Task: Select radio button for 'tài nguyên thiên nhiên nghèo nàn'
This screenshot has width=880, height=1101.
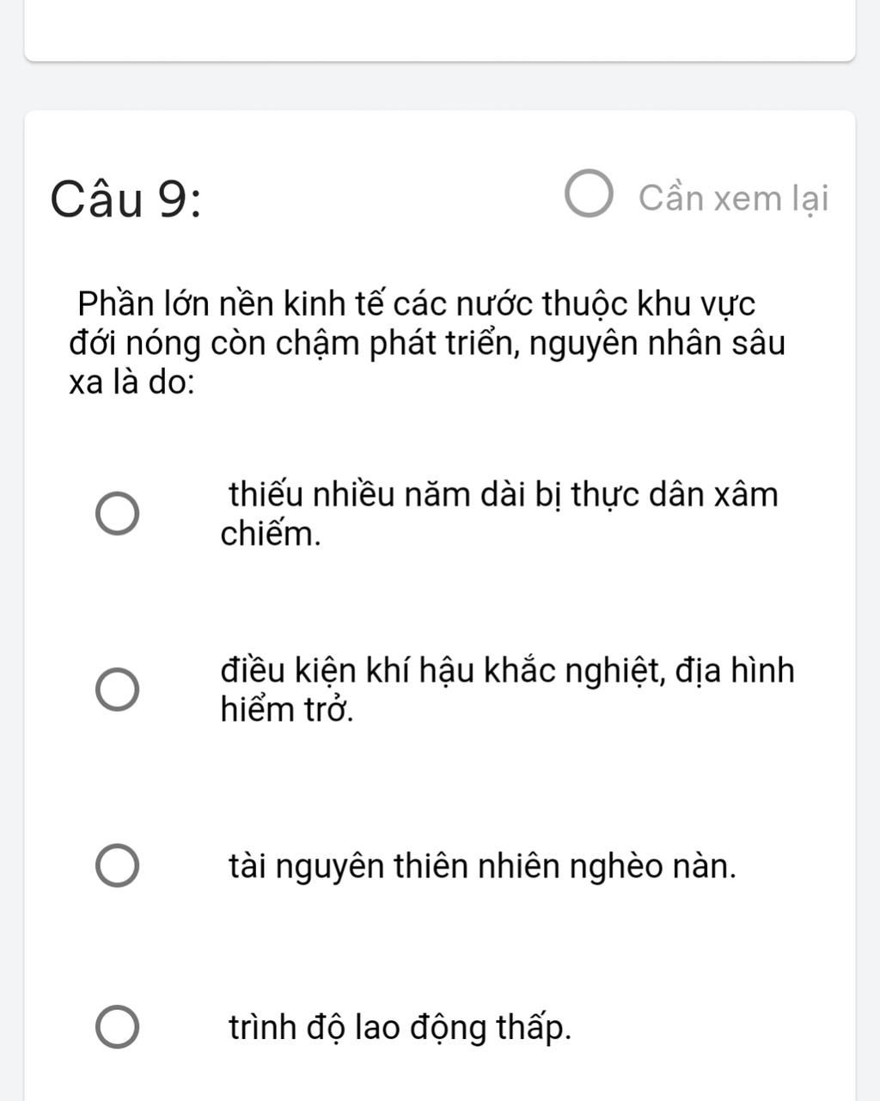Action: (x=116, y=866)
